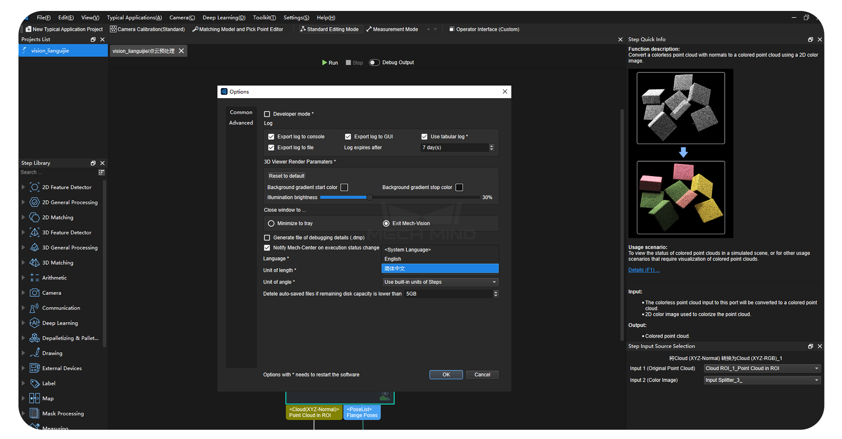Switch to the Advanced options tab
This screenshot has height=439, width=842.
coord(241,123)
